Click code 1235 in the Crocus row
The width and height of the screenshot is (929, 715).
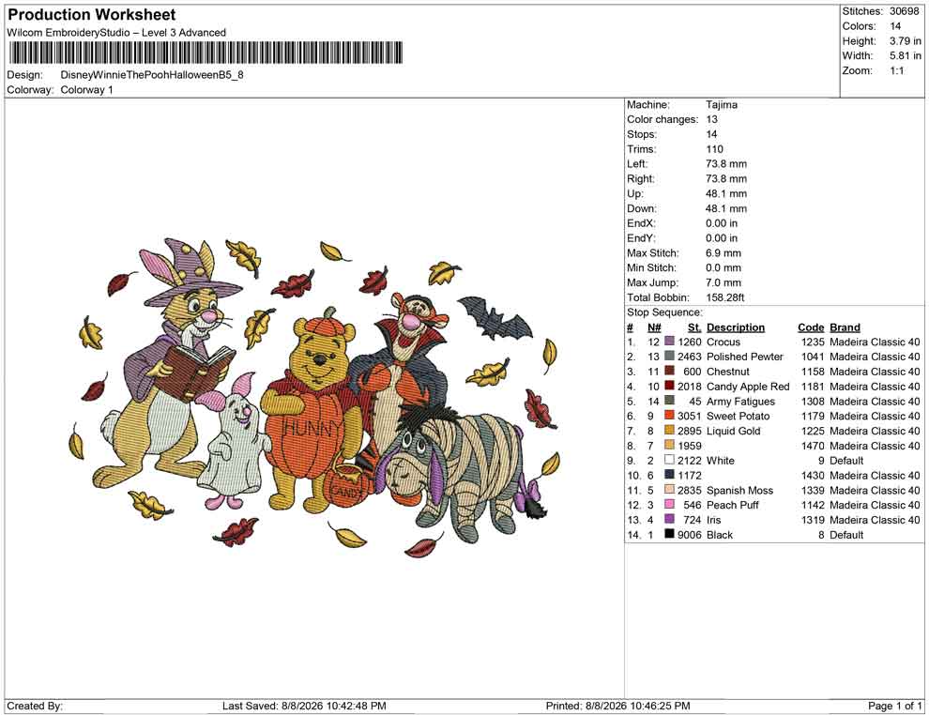[x=813, y=342]
